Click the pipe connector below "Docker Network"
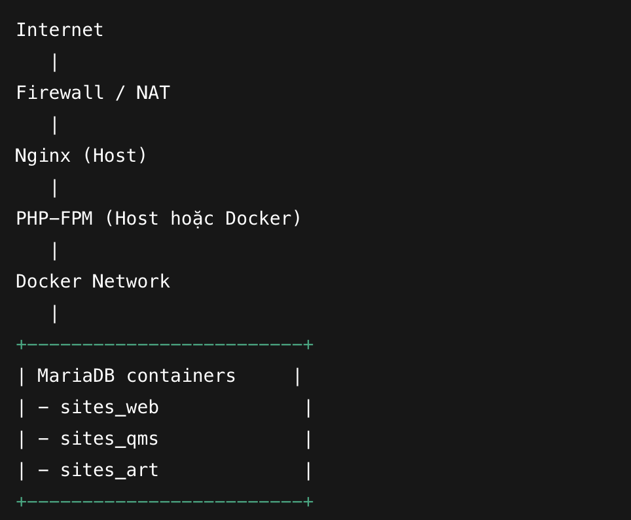The image size is (631, 520). click(54, 313)
